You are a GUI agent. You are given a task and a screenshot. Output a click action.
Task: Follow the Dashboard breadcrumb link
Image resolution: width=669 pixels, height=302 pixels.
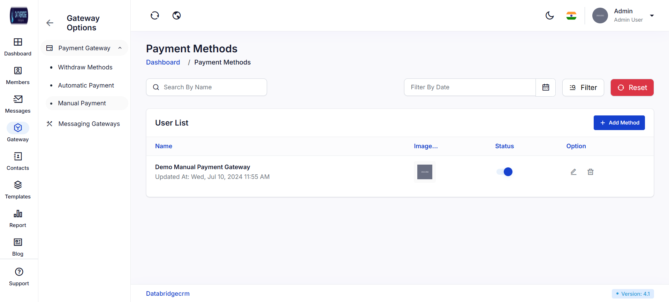coord(163,62)
